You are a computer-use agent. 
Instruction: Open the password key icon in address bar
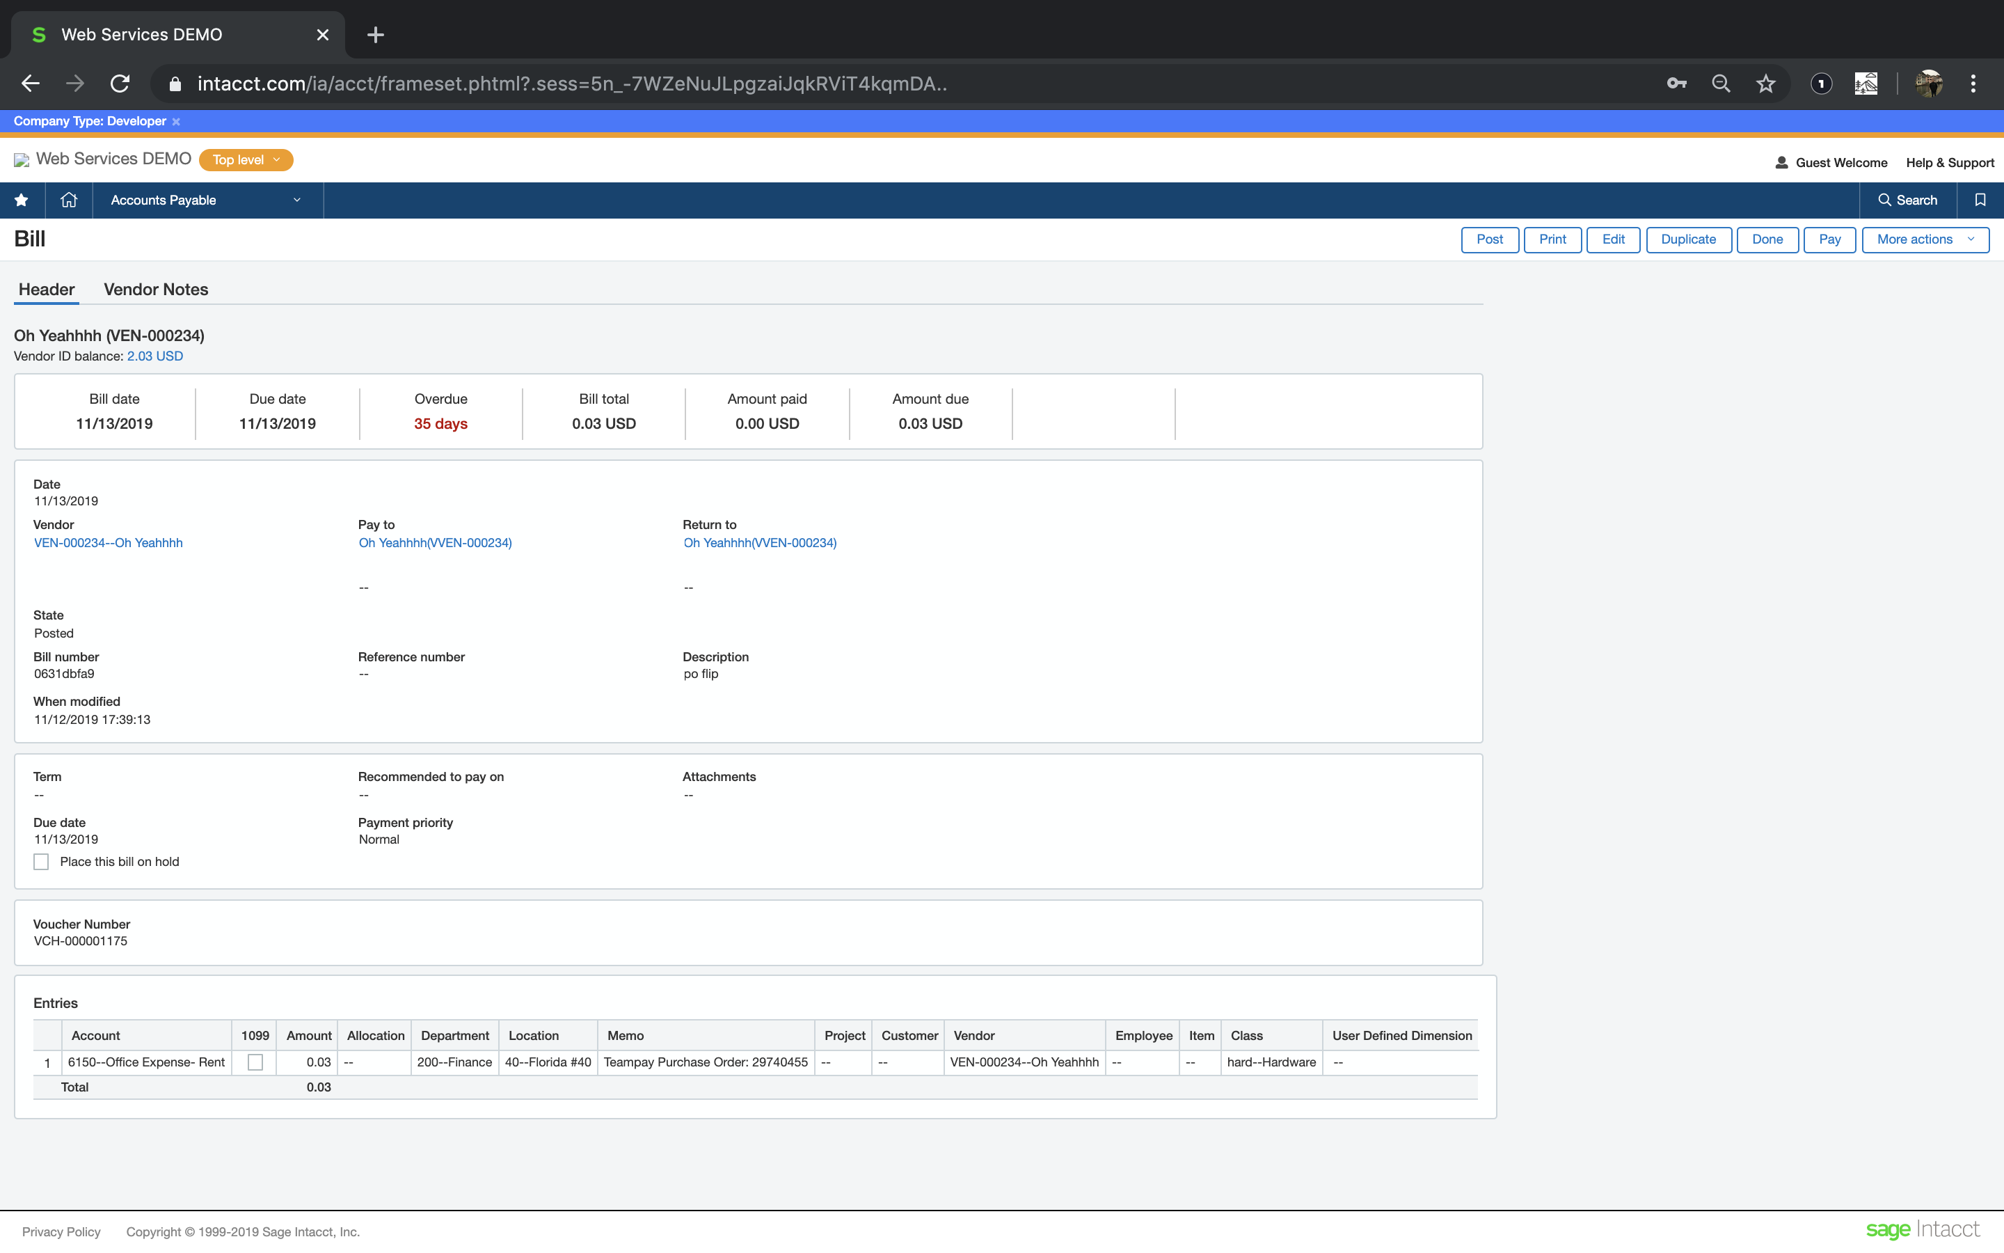[1677, 84]
